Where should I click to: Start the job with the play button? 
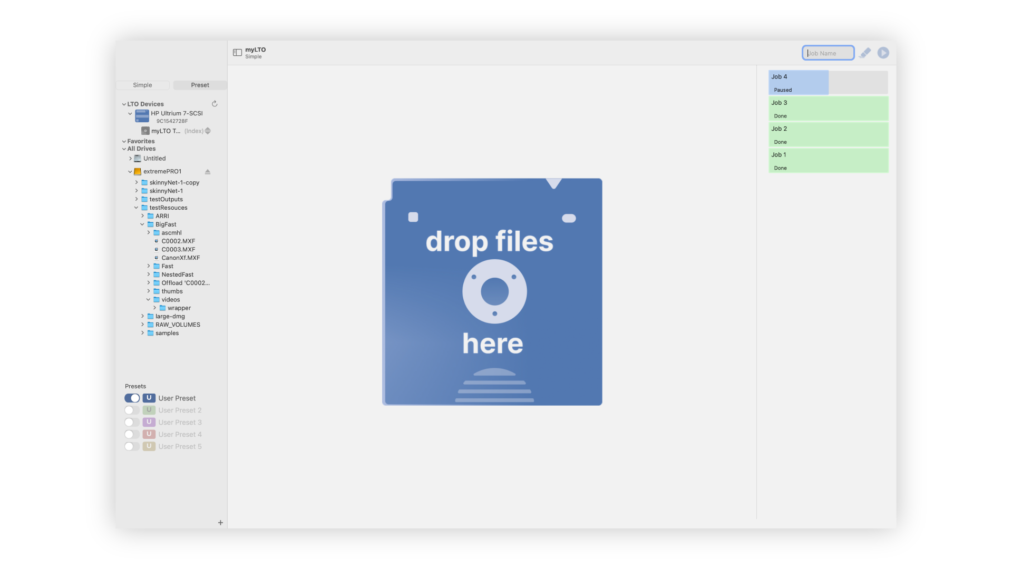coord(883,53)
